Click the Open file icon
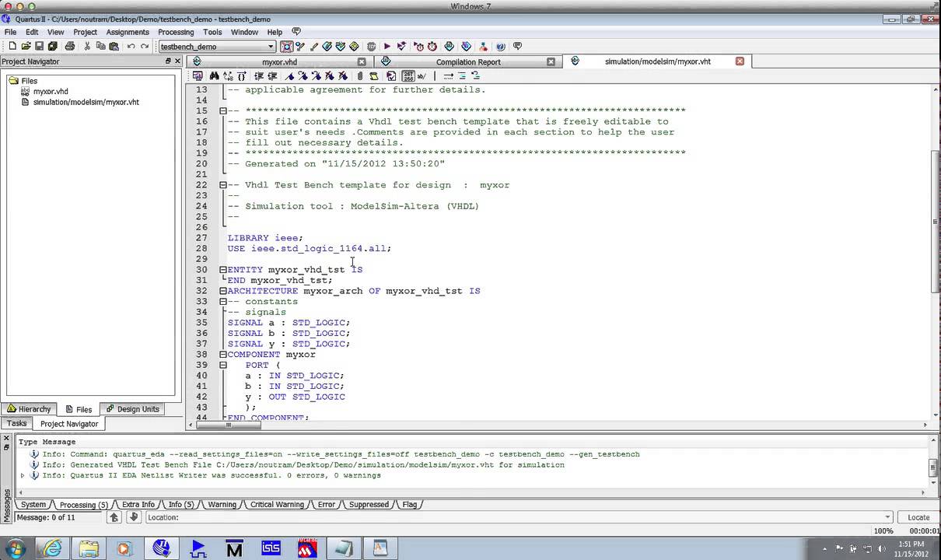Viewport: 941px width, 560px height. 26,47
